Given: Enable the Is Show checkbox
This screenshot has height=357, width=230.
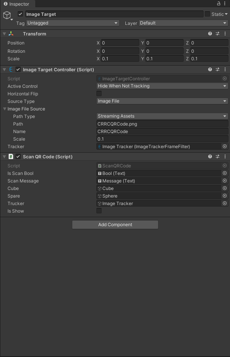Looking at the screenshot, I should pos(99,211).
